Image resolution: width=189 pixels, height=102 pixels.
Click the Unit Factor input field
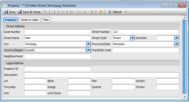tap(79, 93)
